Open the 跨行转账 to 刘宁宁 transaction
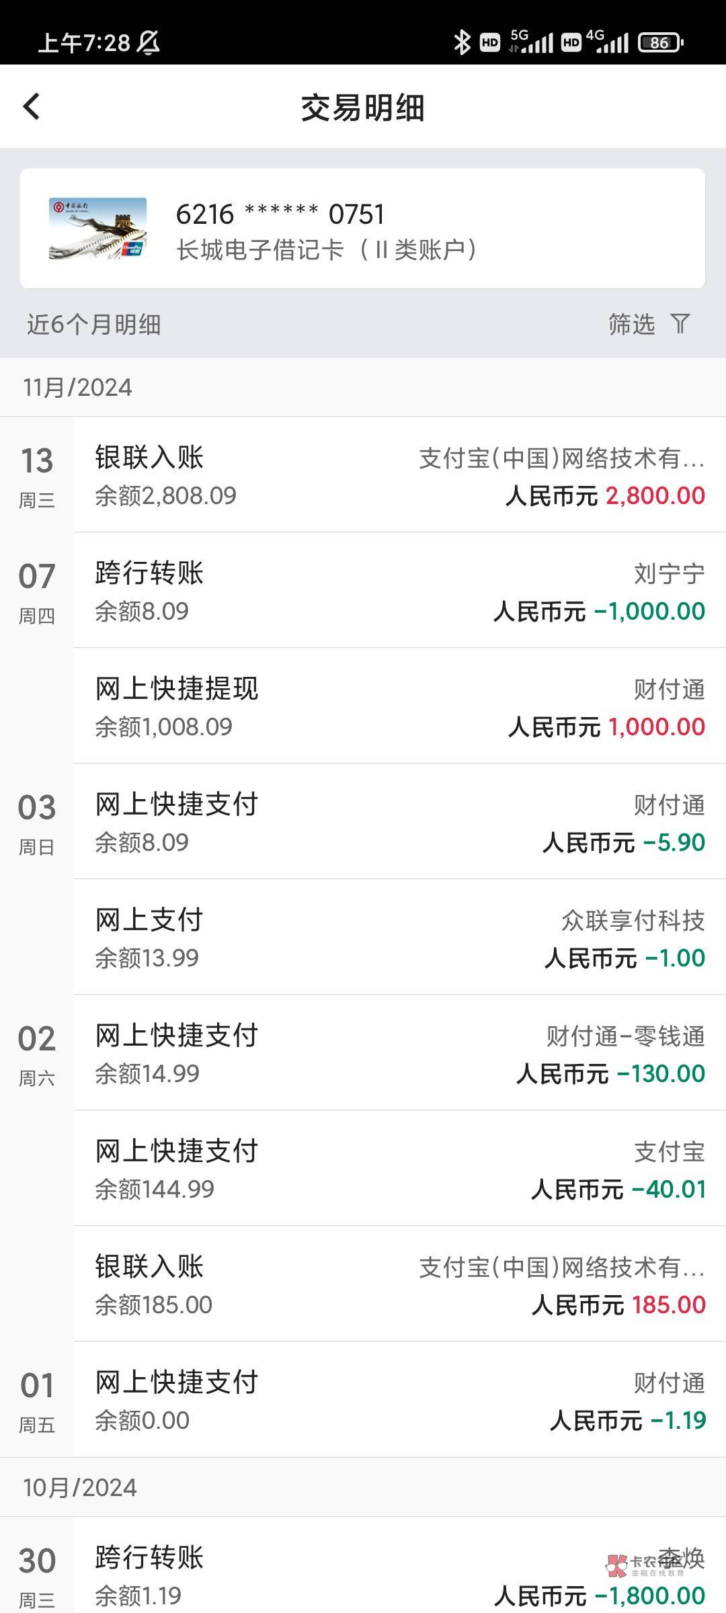 [399, 591]
